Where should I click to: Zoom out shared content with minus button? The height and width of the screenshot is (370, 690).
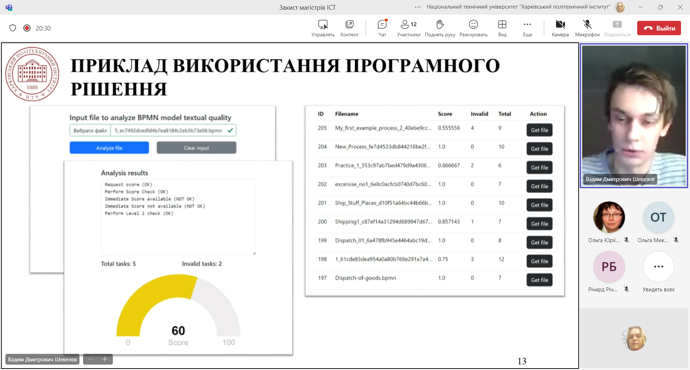coord(91,359)
